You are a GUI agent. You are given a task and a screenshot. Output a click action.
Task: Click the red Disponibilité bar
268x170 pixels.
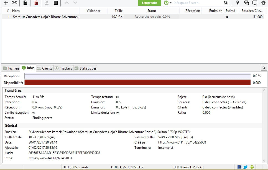(x=137, y=83)
